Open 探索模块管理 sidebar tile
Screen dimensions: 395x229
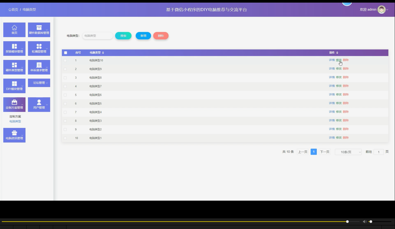click(x=14, y=48)
